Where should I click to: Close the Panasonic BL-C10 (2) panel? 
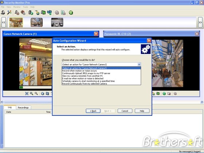point(197,34)
